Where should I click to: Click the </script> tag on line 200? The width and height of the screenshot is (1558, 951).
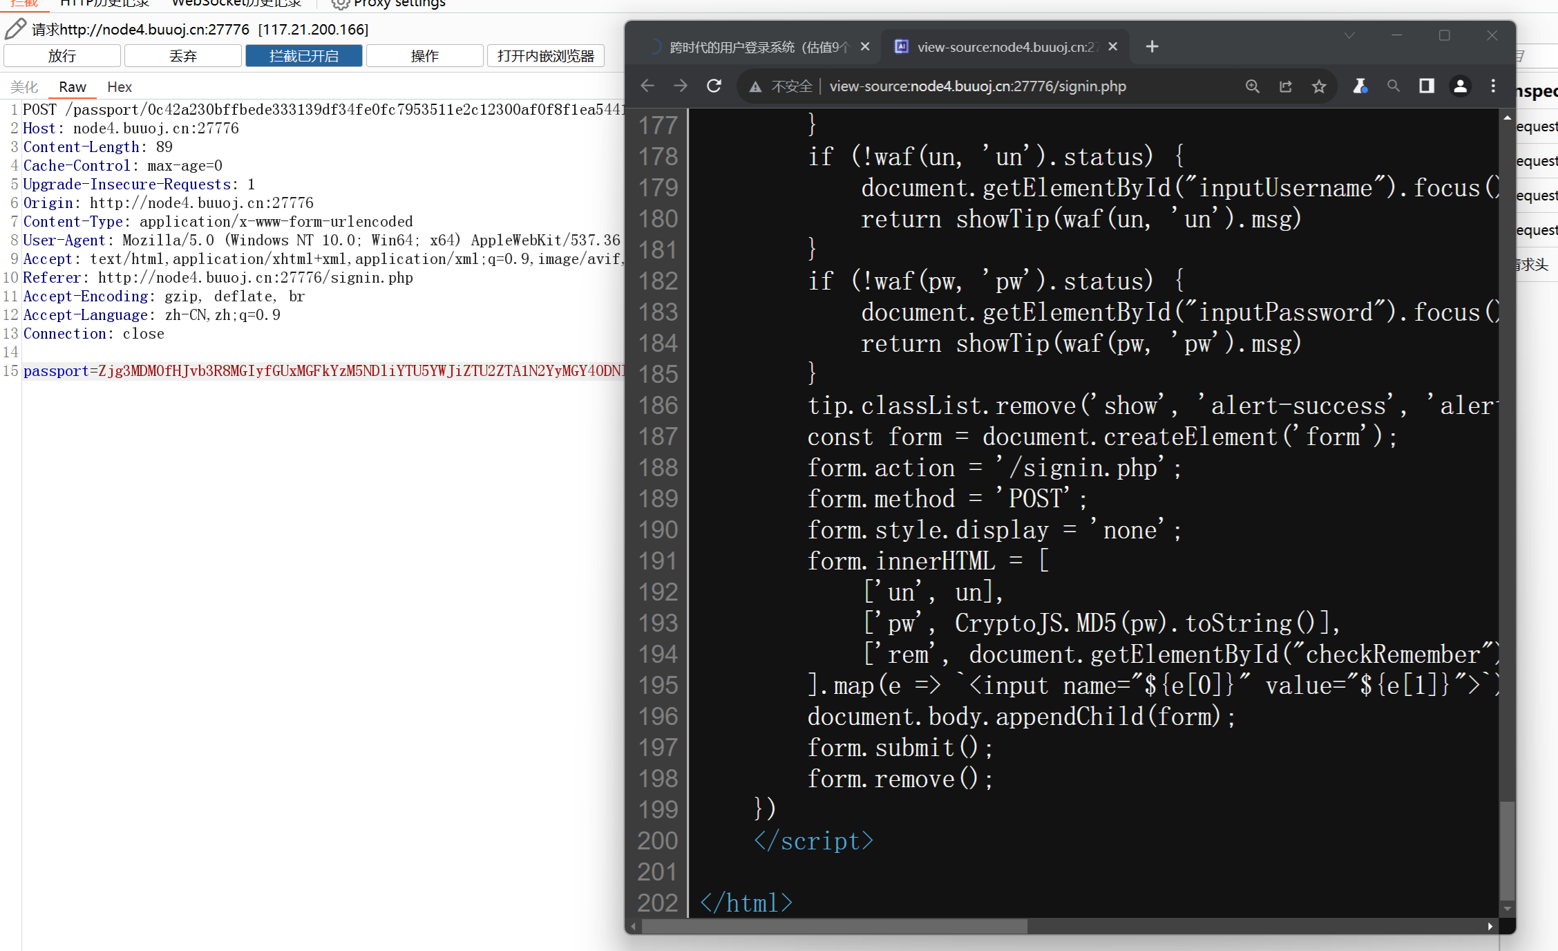pos(814,841)
